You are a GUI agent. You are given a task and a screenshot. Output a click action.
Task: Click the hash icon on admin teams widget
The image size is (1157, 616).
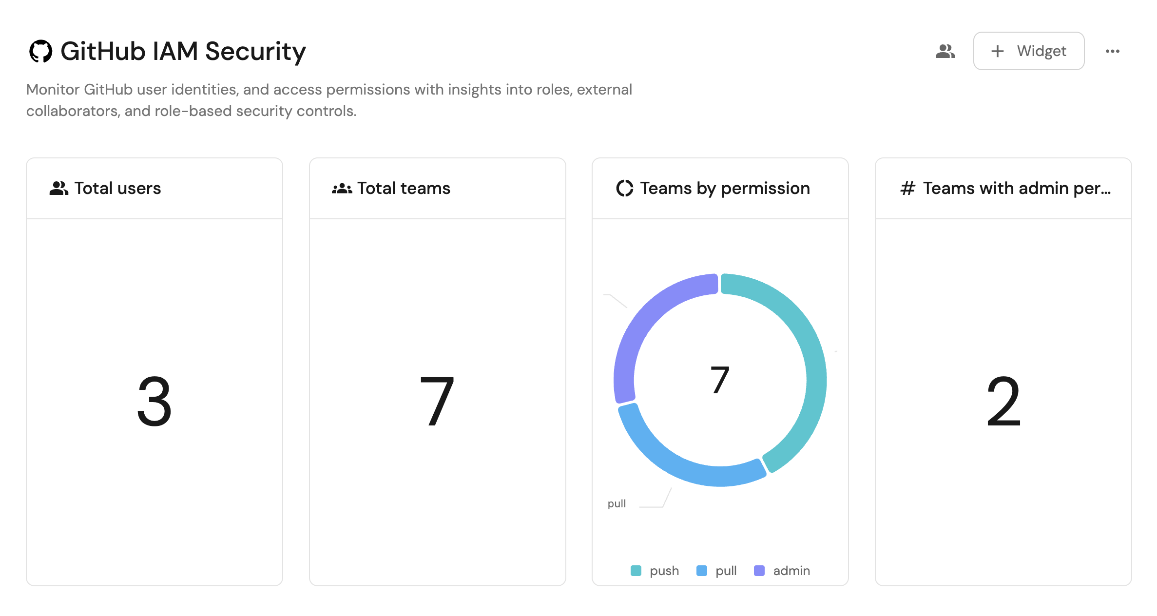907,188
